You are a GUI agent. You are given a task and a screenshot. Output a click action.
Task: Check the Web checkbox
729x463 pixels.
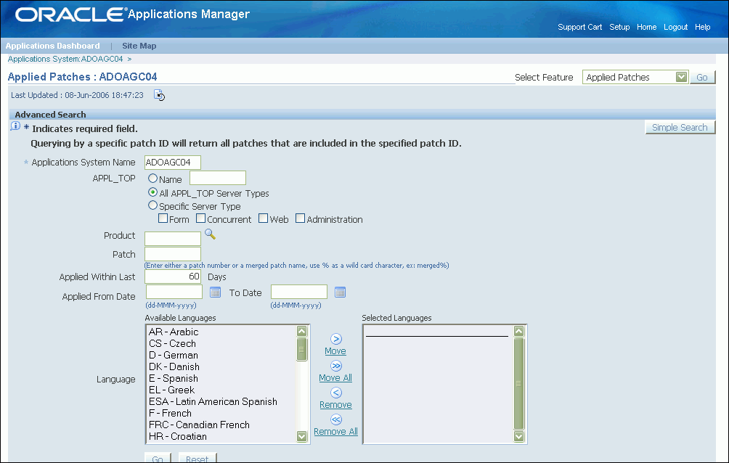click(263, 218)
